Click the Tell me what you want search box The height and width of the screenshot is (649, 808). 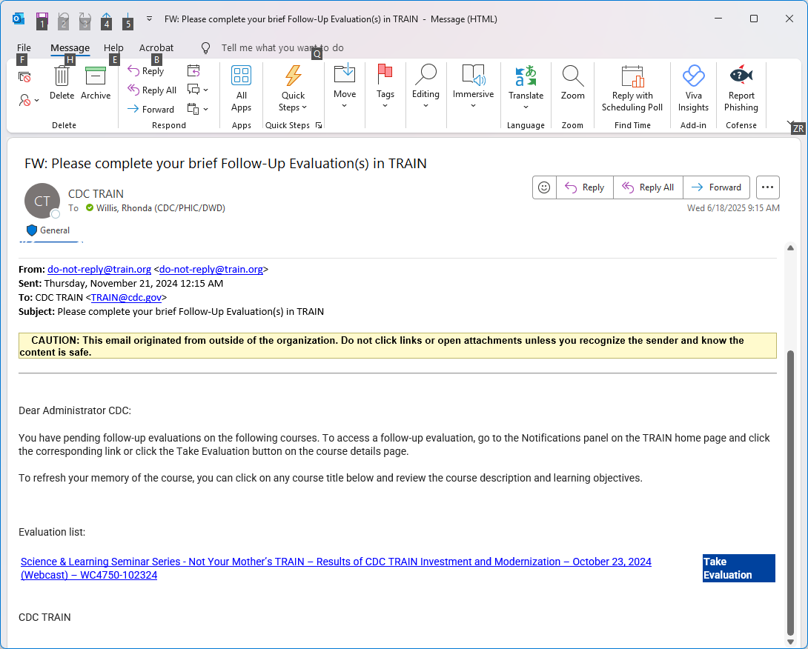click(x=282, y=47)
